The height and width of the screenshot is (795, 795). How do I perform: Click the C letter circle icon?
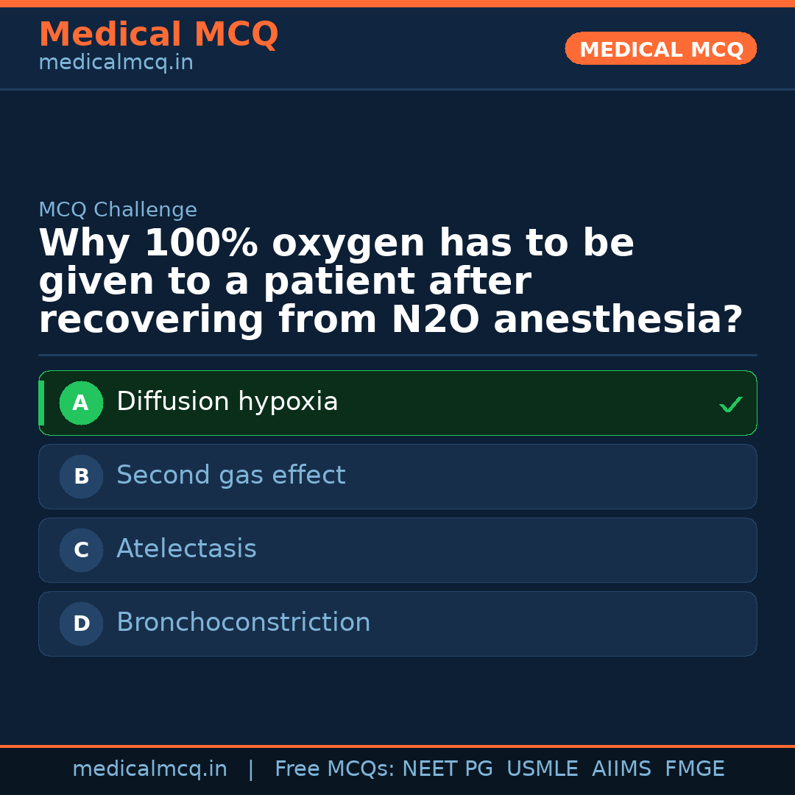[x=81, y=551]
